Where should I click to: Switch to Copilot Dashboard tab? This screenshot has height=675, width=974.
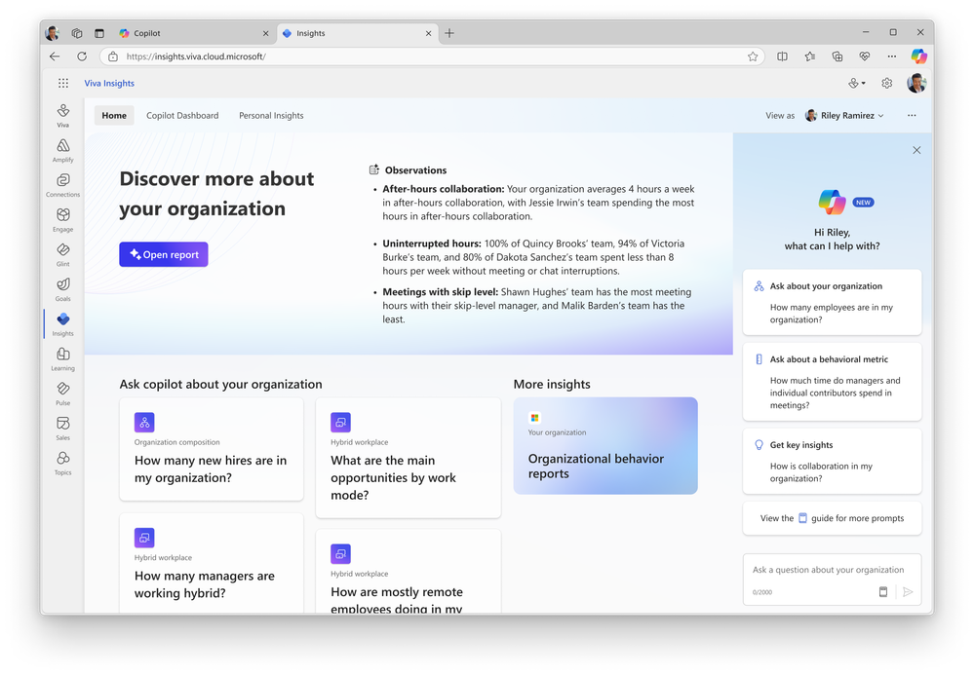point(182,115)
